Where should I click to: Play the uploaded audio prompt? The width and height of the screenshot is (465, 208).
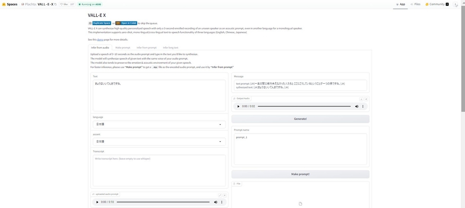point(97,202)
